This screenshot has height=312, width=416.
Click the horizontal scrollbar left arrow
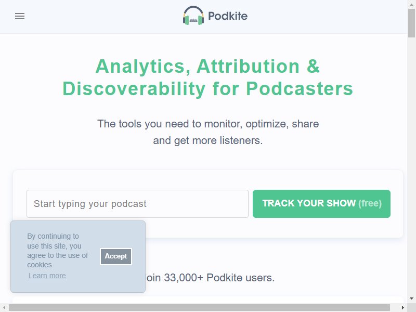pyautogui.click(x=4, y=308)
